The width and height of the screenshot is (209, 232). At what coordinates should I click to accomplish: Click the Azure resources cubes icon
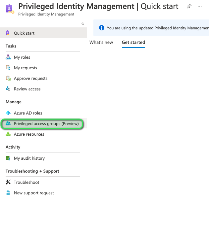pos(8,134)
